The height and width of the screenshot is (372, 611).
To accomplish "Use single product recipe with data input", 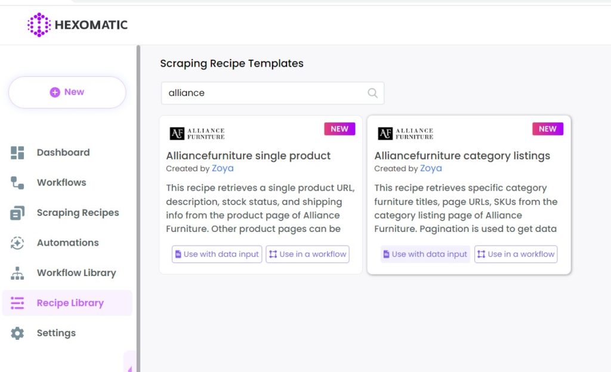I will point(217,254).
